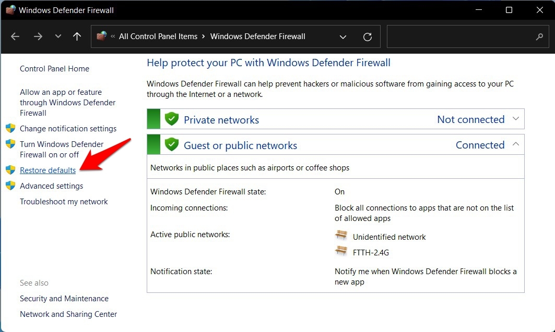
Task: Click the Forward navigation arrow
Action: click(38, 36)
